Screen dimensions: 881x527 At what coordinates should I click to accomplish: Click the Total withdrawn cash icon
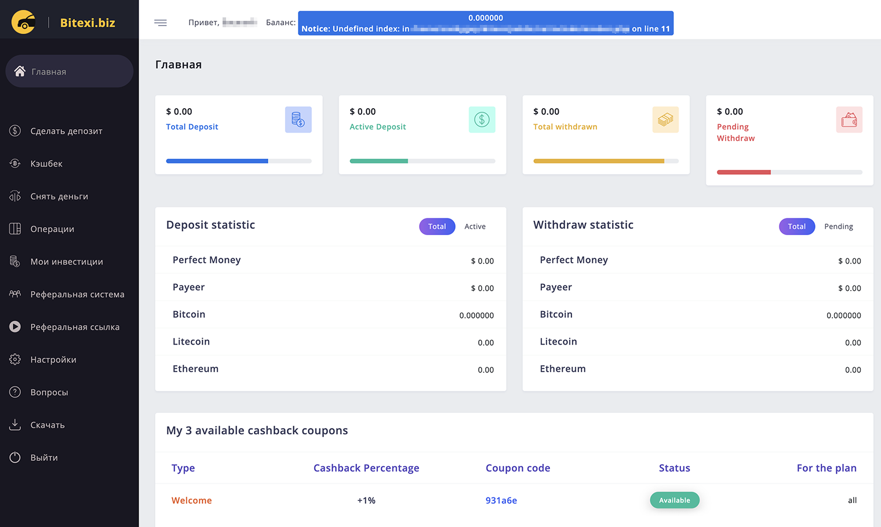click(665, 119)
